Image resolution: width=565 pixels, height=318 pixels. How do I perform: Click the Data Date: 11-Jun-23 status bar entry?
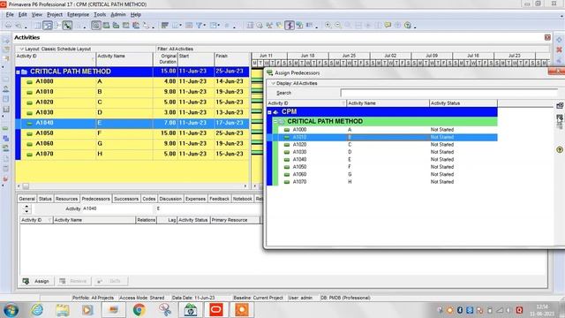193,298
